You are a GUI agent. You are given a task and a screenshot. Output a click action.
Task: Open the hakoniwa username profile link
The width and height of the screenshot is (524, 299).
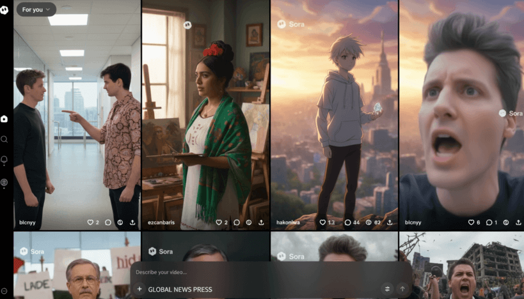(287, 222)
